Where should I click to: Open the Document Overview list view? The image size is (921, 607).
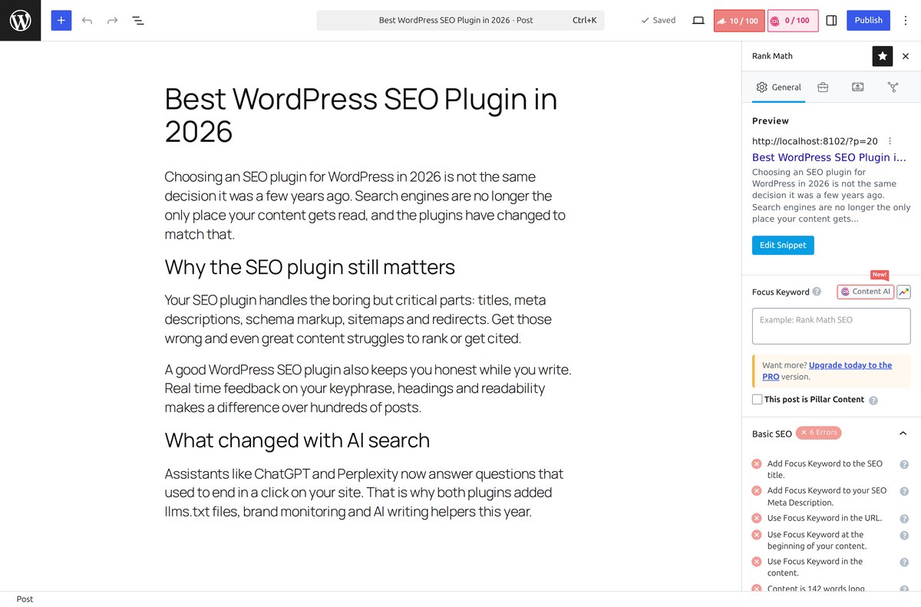pyautogui.click(x=138, y=21)
